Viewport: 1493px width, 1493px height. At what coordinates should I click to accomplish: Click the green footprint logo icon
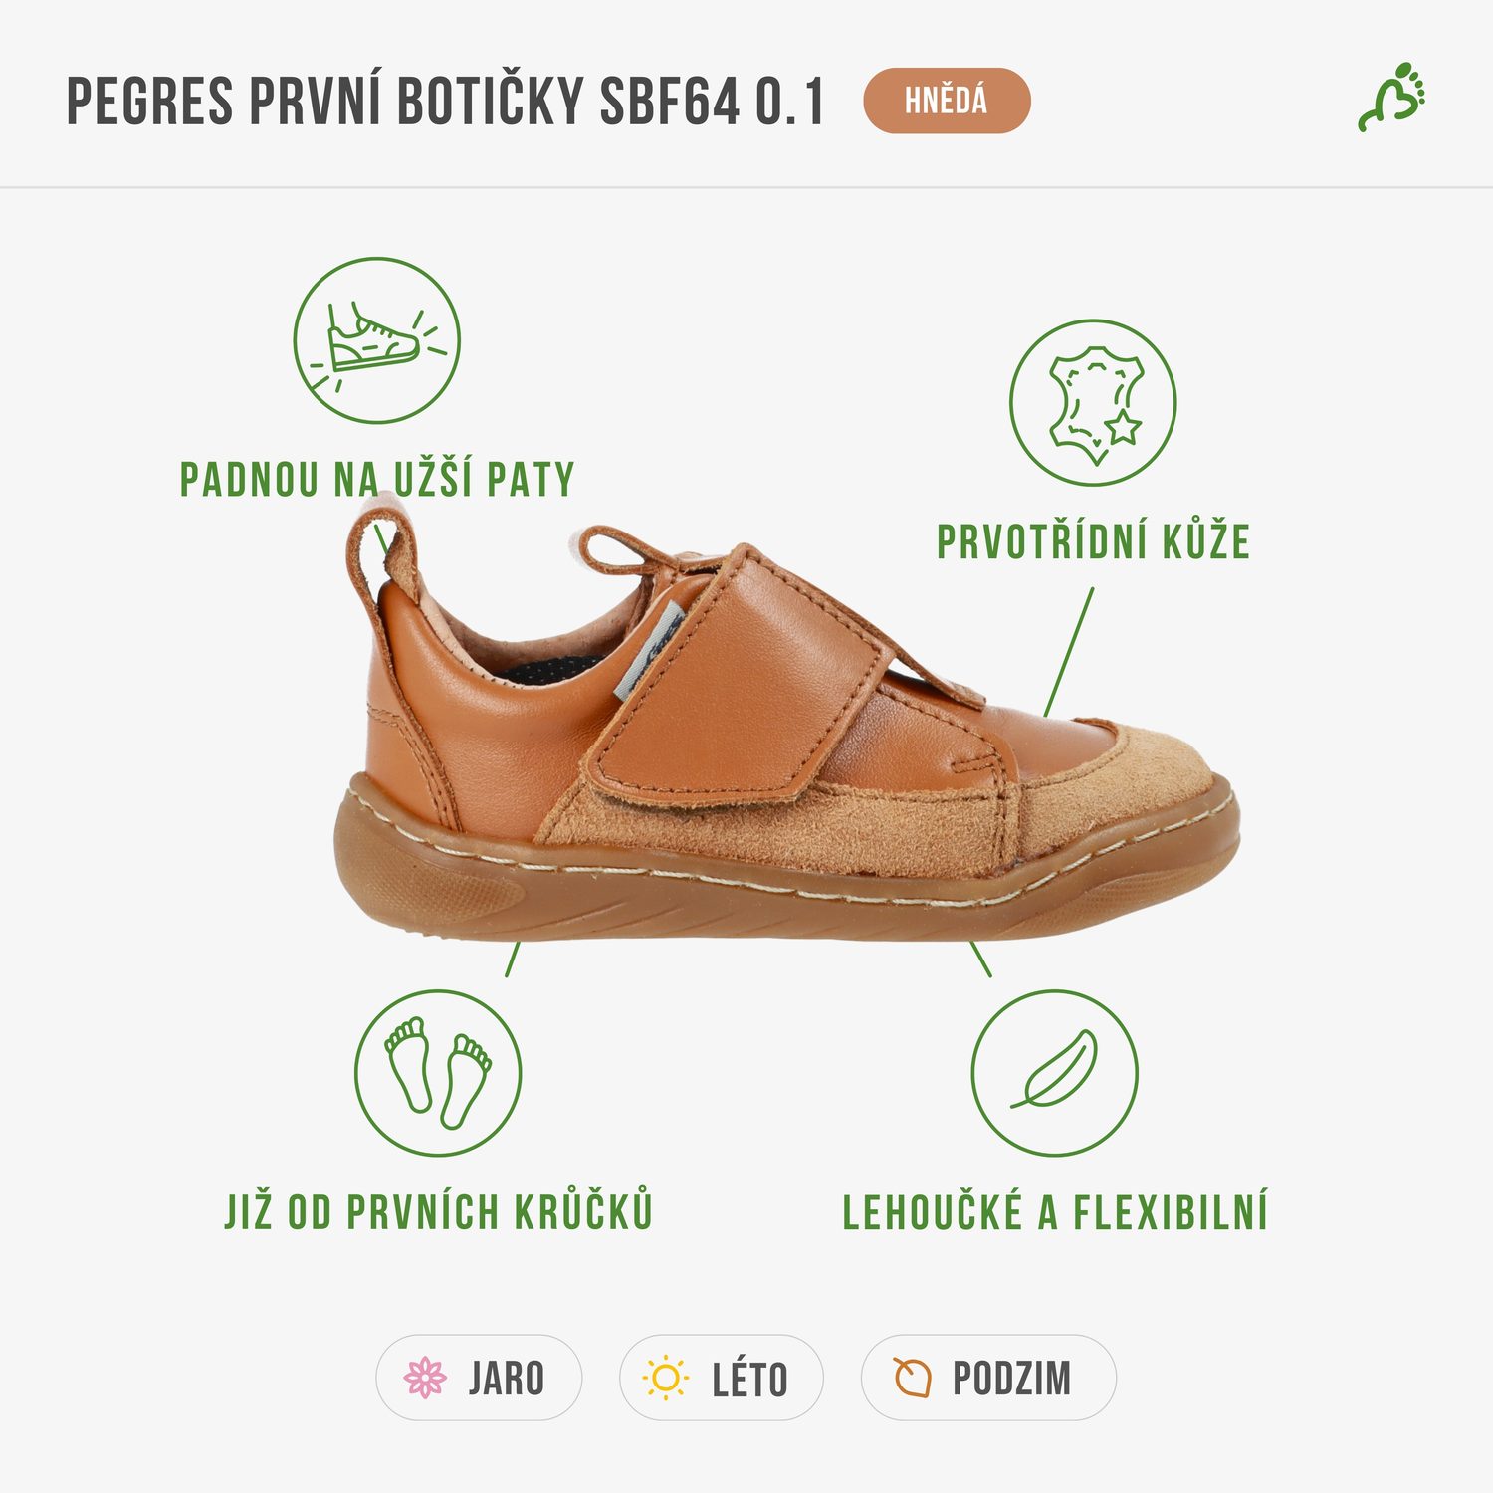point(1391,98)
